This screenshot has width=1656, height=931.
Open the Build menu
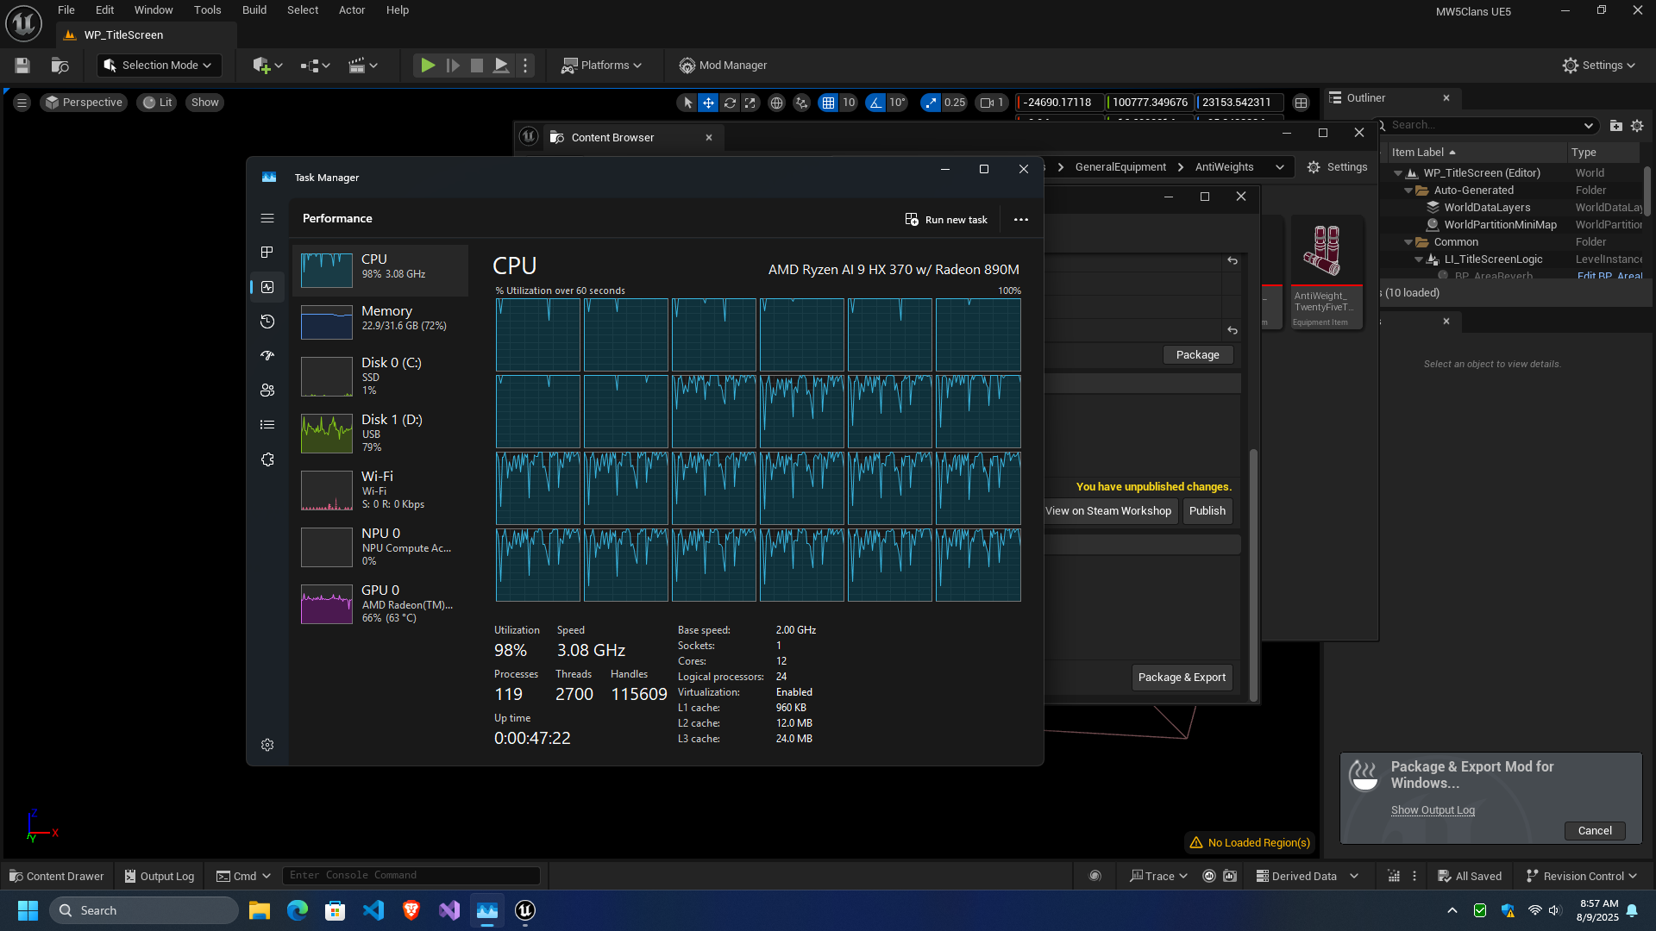[x=254, y=10]
